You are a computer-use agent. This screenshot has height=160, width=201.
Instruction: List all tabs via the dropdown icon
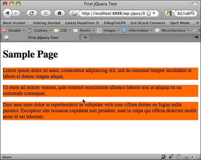(197, 38)
